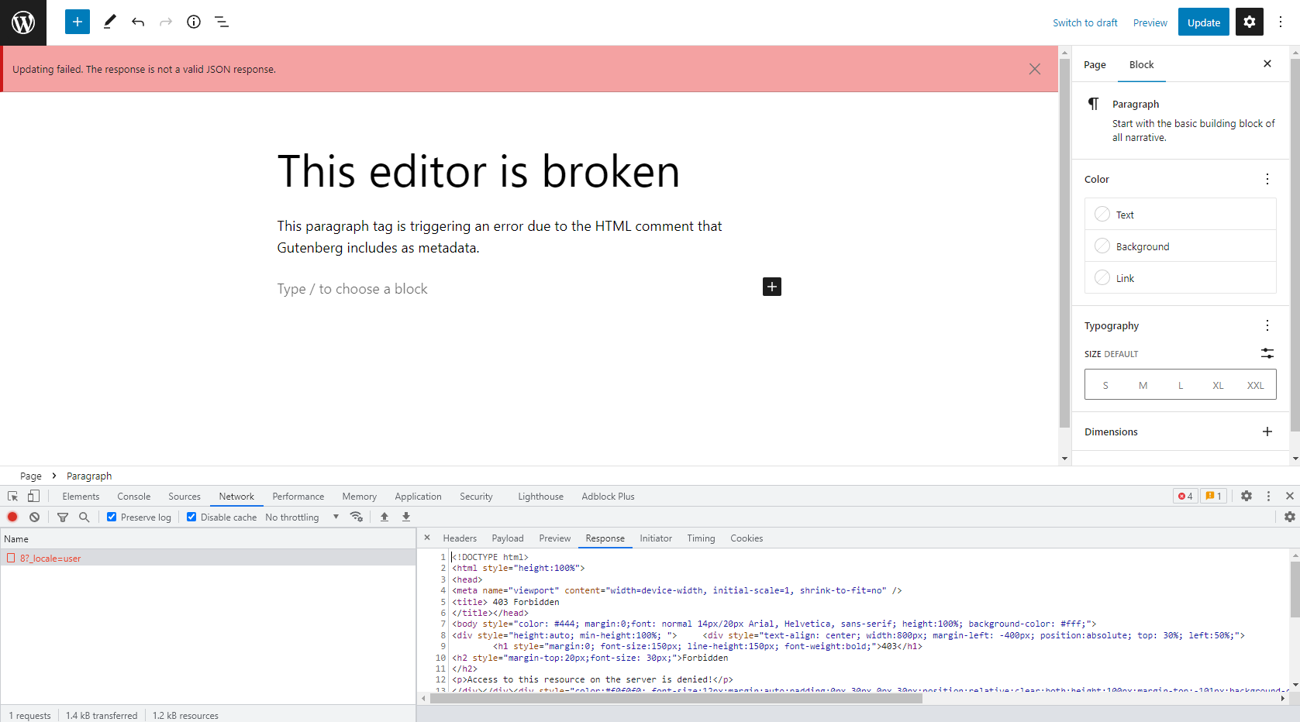Image resolution: width=1300 pixels, height=722 pixels.
Task: Expand the Dimensions panel
Action: pyautogui.click(x=1267, y=431)
